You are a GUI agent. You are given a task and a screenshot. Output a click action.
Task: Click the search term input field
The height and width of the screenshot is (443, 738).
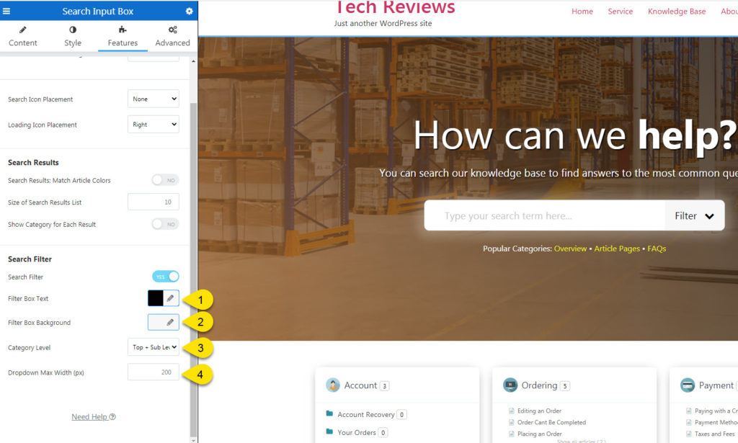click(x=545, y=216)
